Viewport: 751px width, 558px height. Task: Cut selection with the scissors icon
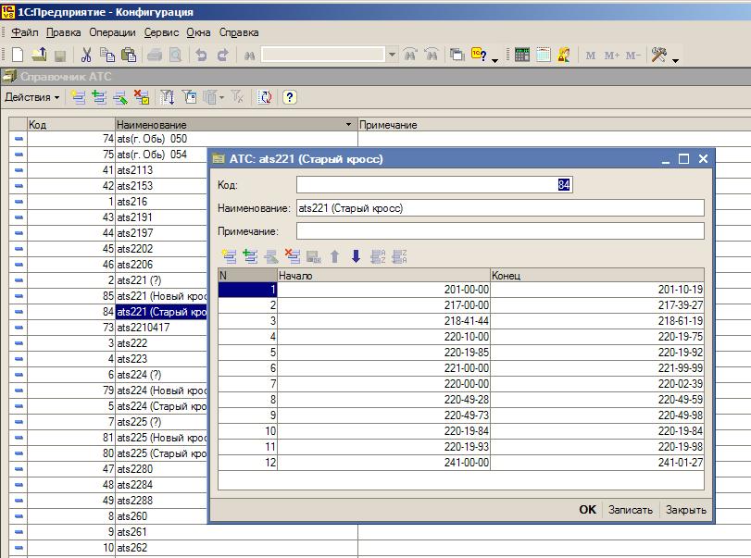(86, 55)
